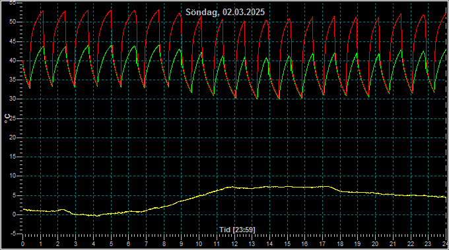Viewport: 449px width, 250px height.
Task: Select hour 15 on the time axis
Action: coord(287,244)
